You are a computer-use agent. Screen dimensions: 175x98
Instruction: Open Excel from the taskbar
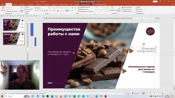click(x=74, y=96)
